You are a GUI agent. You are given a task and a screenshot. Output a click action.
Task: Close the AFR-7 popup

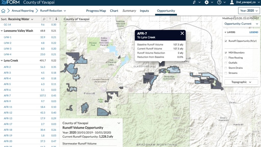click(x=182, y=33)
